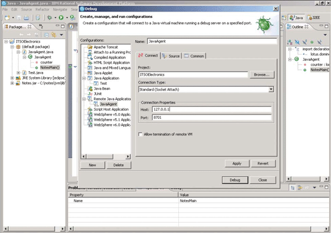Apply the configuration changes
Image resolution: width=331 pixels, height=233 pixels.
pyautogui.click(x=237, y=163)
